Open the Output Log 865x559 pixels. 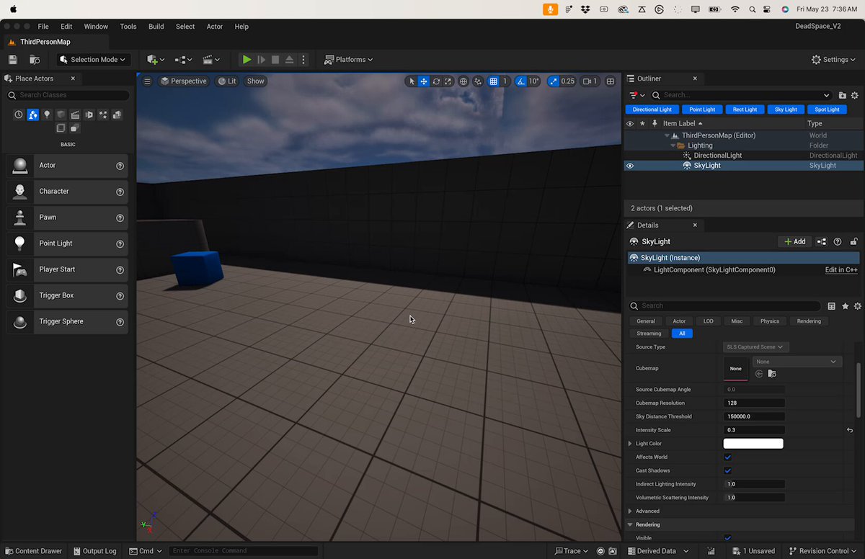click(94, 551)
